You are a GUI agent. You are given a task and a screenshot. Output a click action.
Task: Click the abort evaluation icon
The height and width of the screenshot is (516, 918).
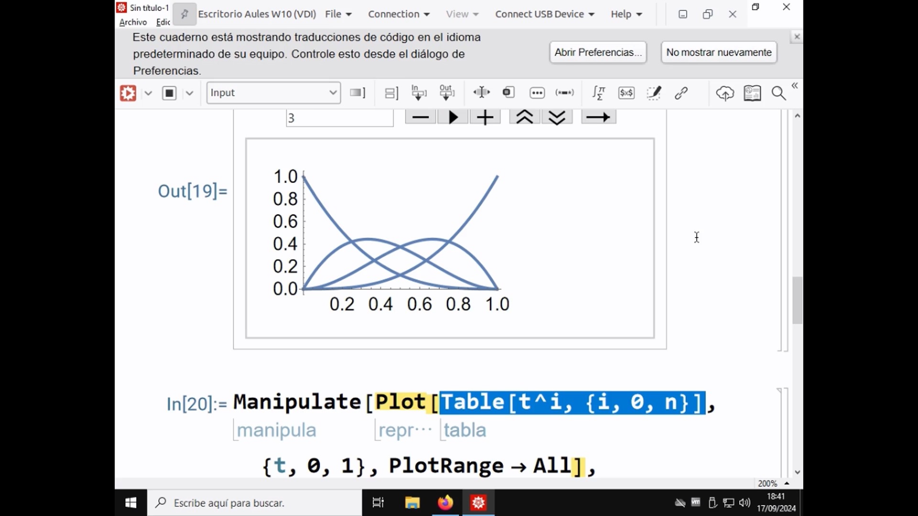click(168, 93)
